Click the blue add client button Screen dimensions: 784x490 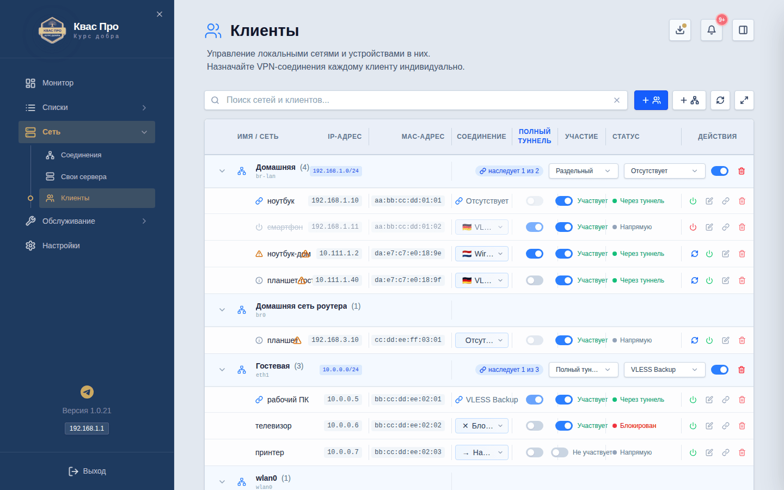[x=651, y=100]
